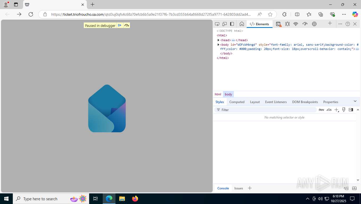
Task: Open Issues drawer tab
Action: [239, 188]
